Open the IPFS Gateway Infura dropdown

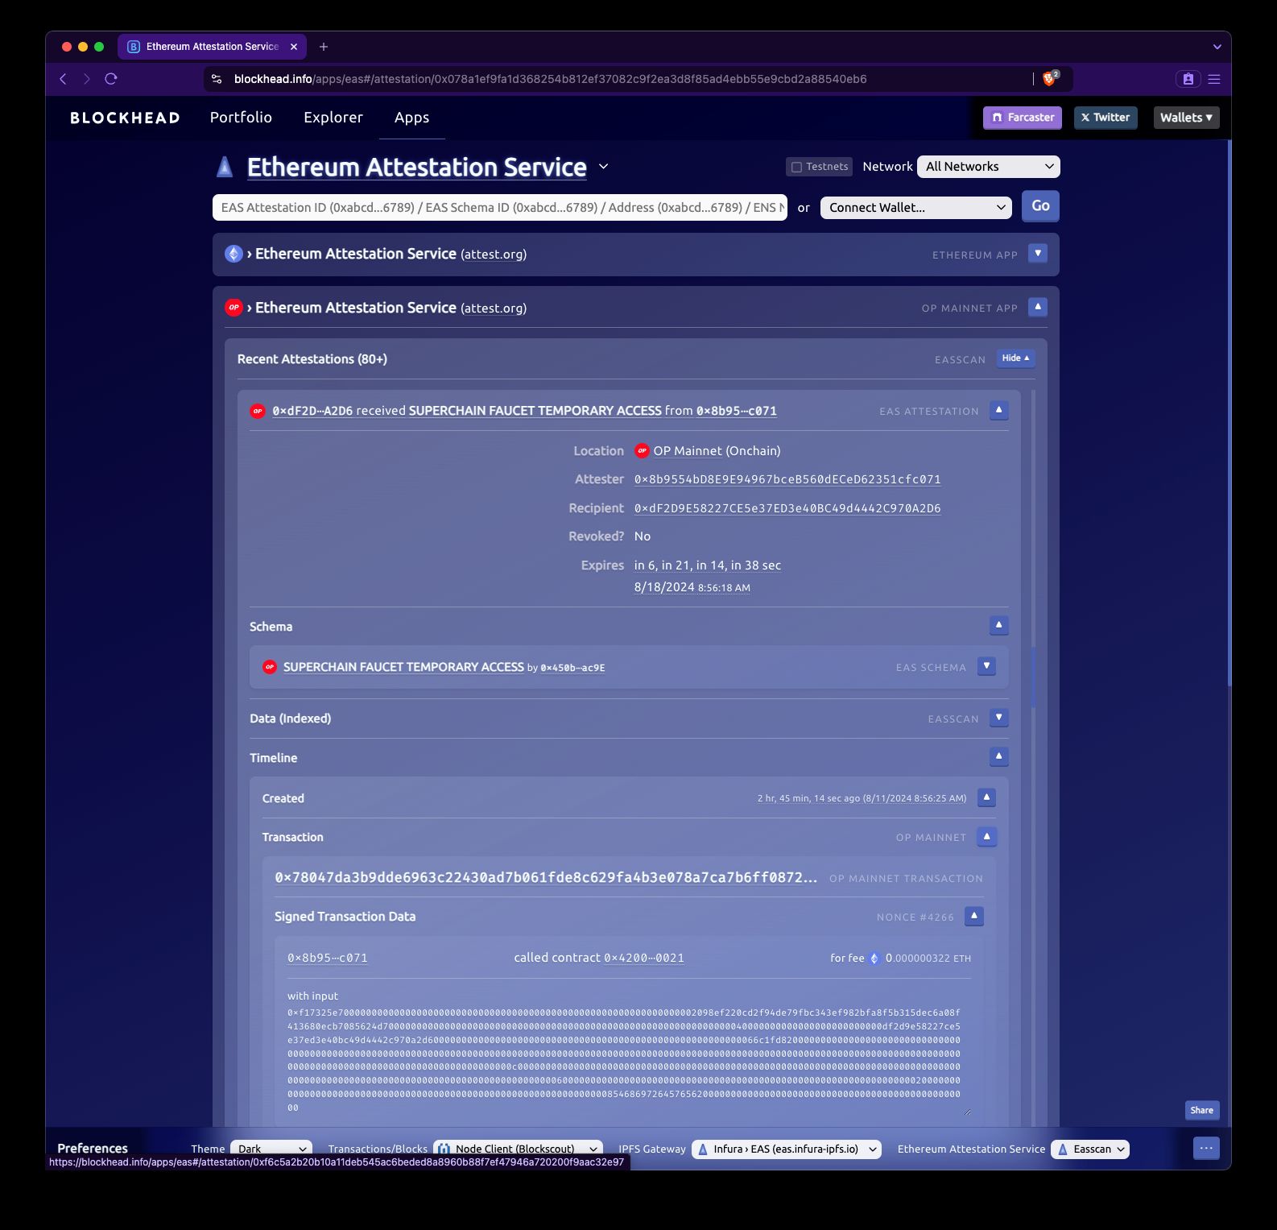point(787,1149)
